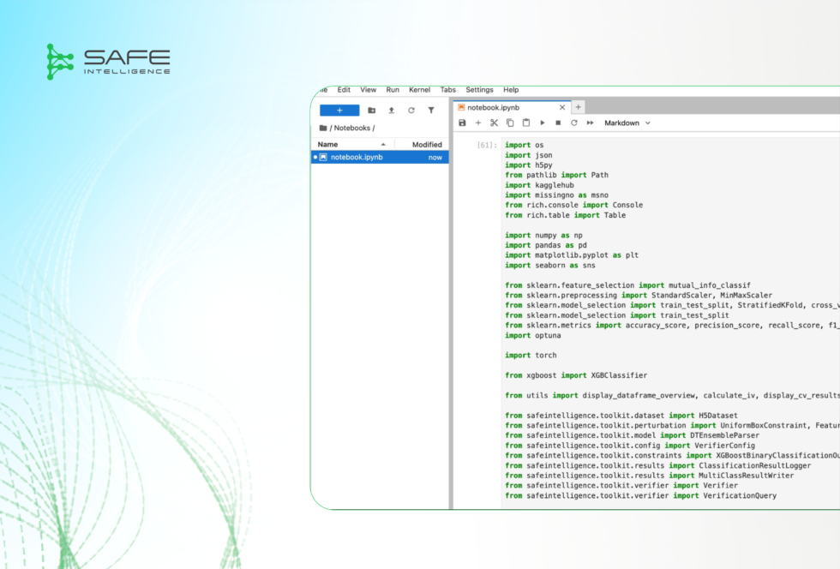The image size is (840, 569).
Task: Select notebook.ipynb in the file list
Action: point(357,158)
